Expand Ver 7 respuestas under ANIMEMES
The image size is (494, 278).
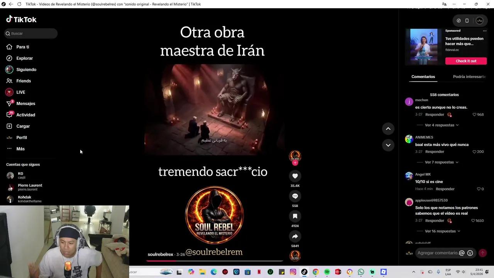(x=442, y=162)
